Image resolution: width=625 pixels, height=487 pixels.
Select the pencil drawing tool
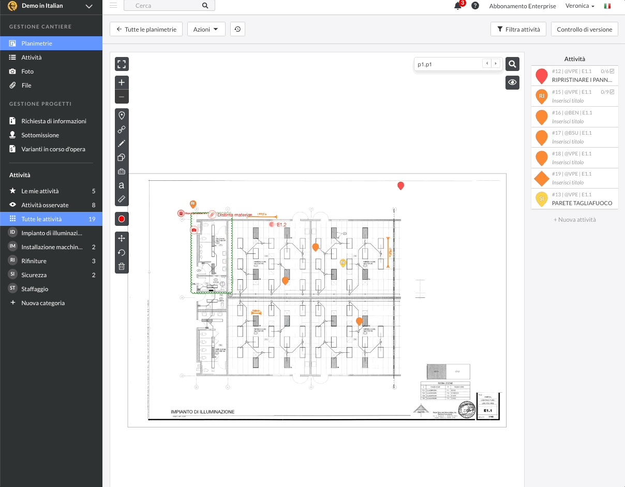pos(122,144)
